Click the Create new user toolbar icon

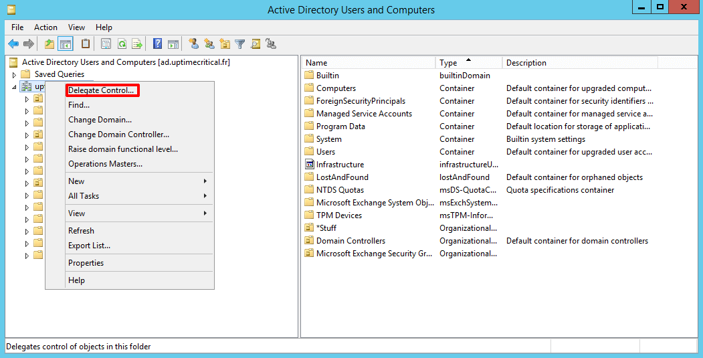click(x=194, y=43)
